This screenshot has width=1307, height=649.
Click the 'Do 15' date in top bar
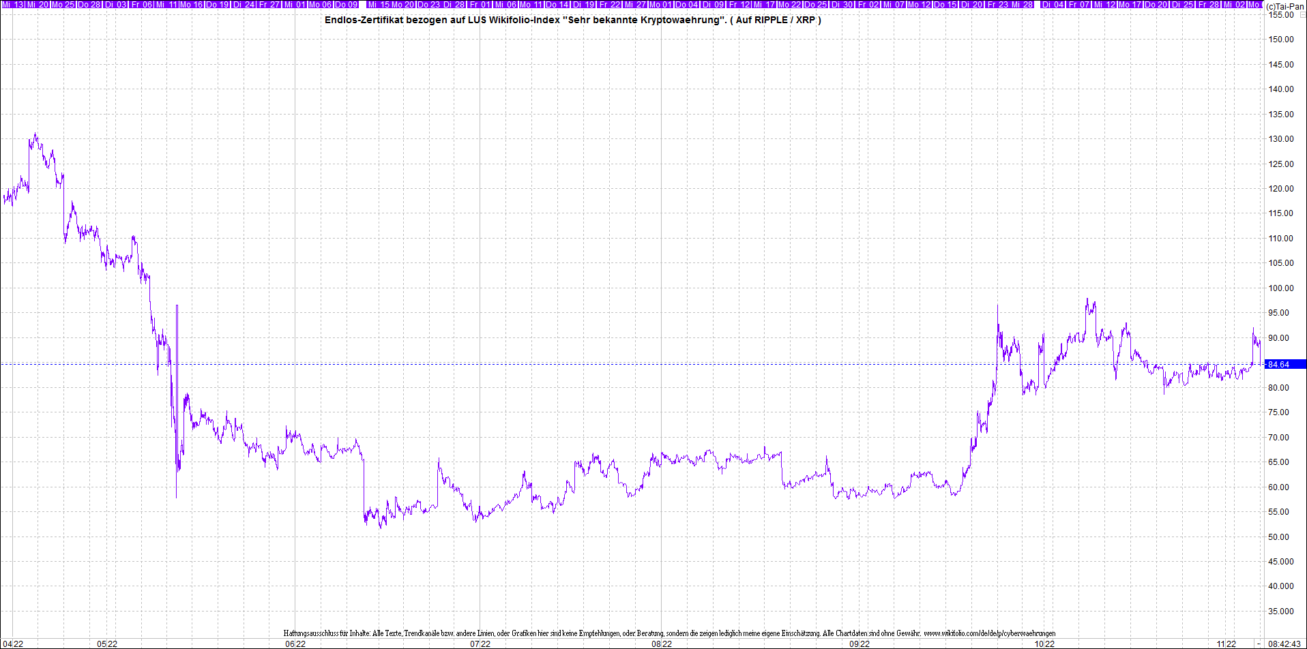click(945, 5)
